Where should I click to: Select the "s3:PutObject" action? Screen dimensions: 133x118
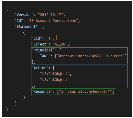[55, 80]
